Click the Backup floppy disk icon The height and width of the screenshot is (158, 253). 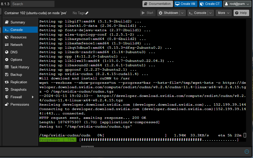click(7, 74)
